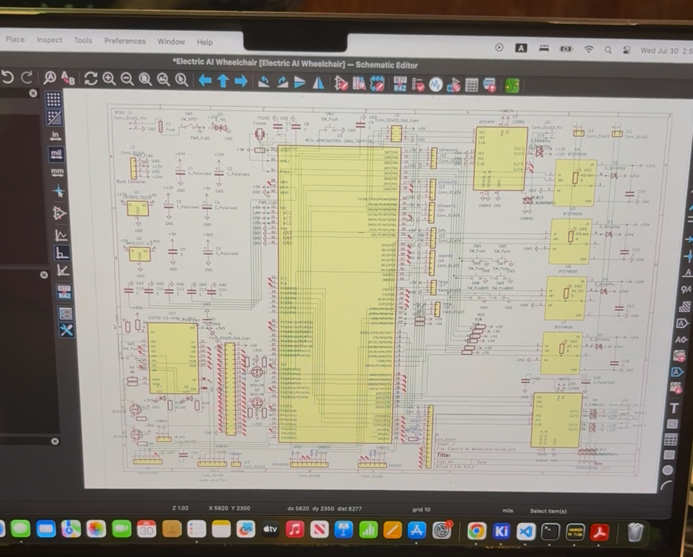Open the Window menu
This screenshot has width=693, height=557.
pos(171,41)
